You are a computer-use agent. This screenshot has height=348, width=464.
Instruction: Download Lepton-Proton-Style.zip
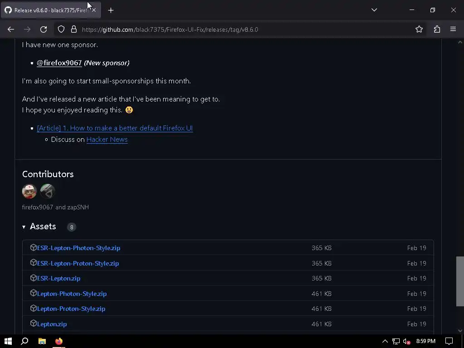tap(71, 309)
